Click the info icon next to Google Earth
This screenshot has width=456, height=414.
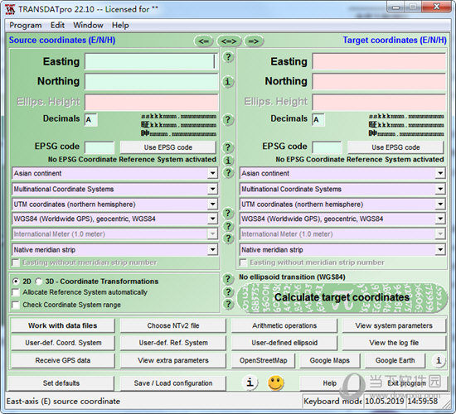tap(439, 360)
